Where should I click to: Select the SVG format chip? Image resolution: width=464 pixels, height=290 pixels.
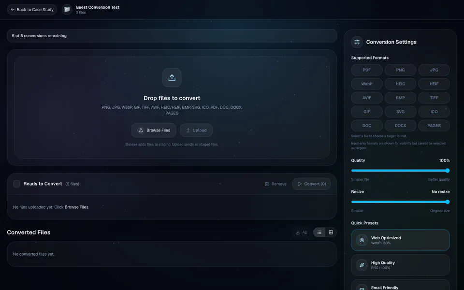[400, 112]
